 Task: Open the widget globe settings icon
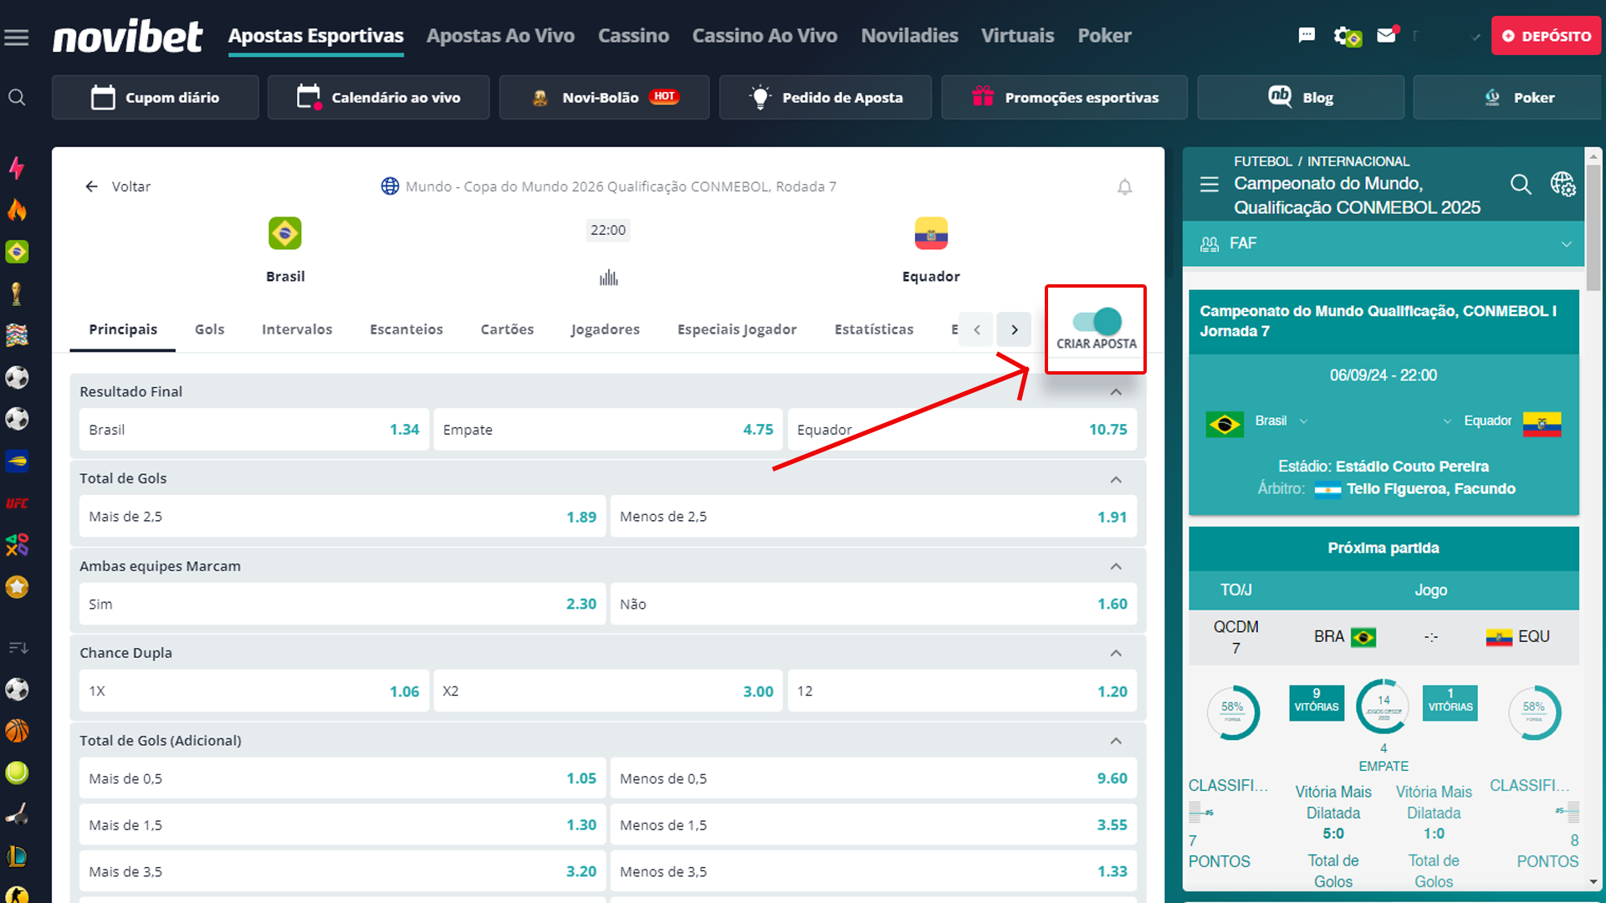pos(1563,184)
